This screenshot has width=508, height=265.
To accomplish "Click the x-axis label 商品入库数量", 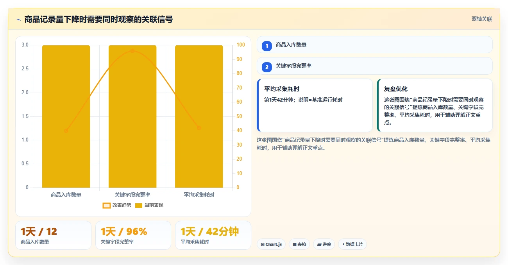I will [x=66, y=195].
